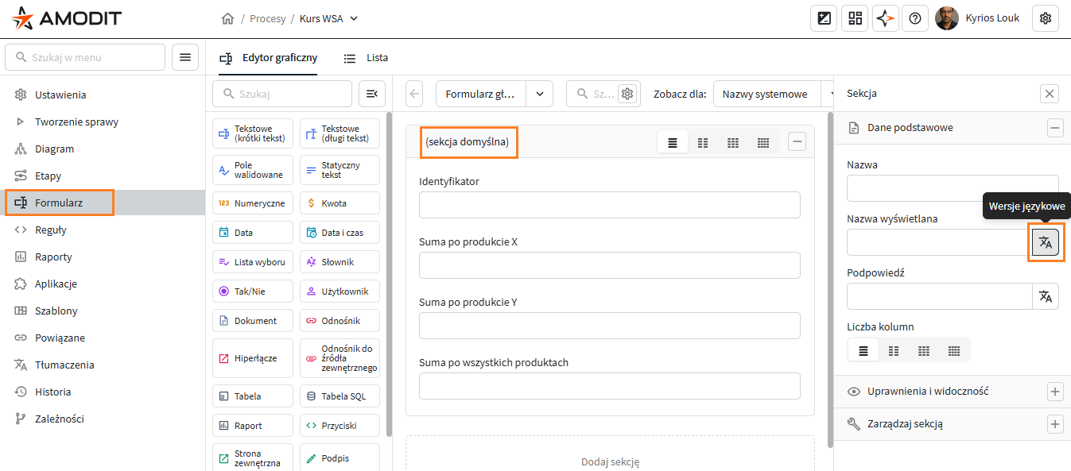The height and width of the screenshot is (471, 1071).
Task: Click the Dodaj sekcję area
Action: pyautogui.click(x=610, y=461)
